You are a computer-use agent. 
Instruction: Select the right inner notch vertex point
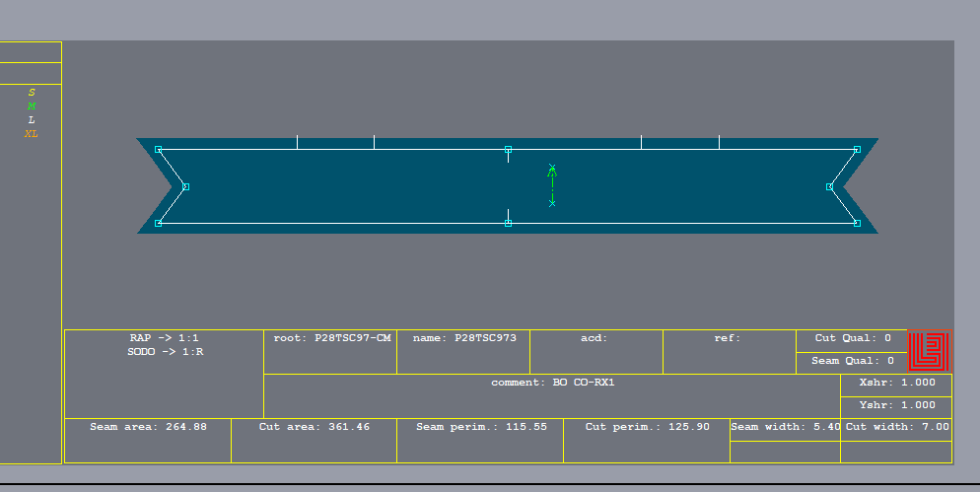coord(829,187)
